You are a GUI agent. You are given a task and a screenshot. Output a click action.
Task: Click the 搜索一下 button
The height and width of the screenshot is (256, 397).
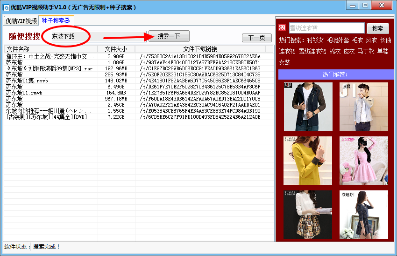point(169,36)
